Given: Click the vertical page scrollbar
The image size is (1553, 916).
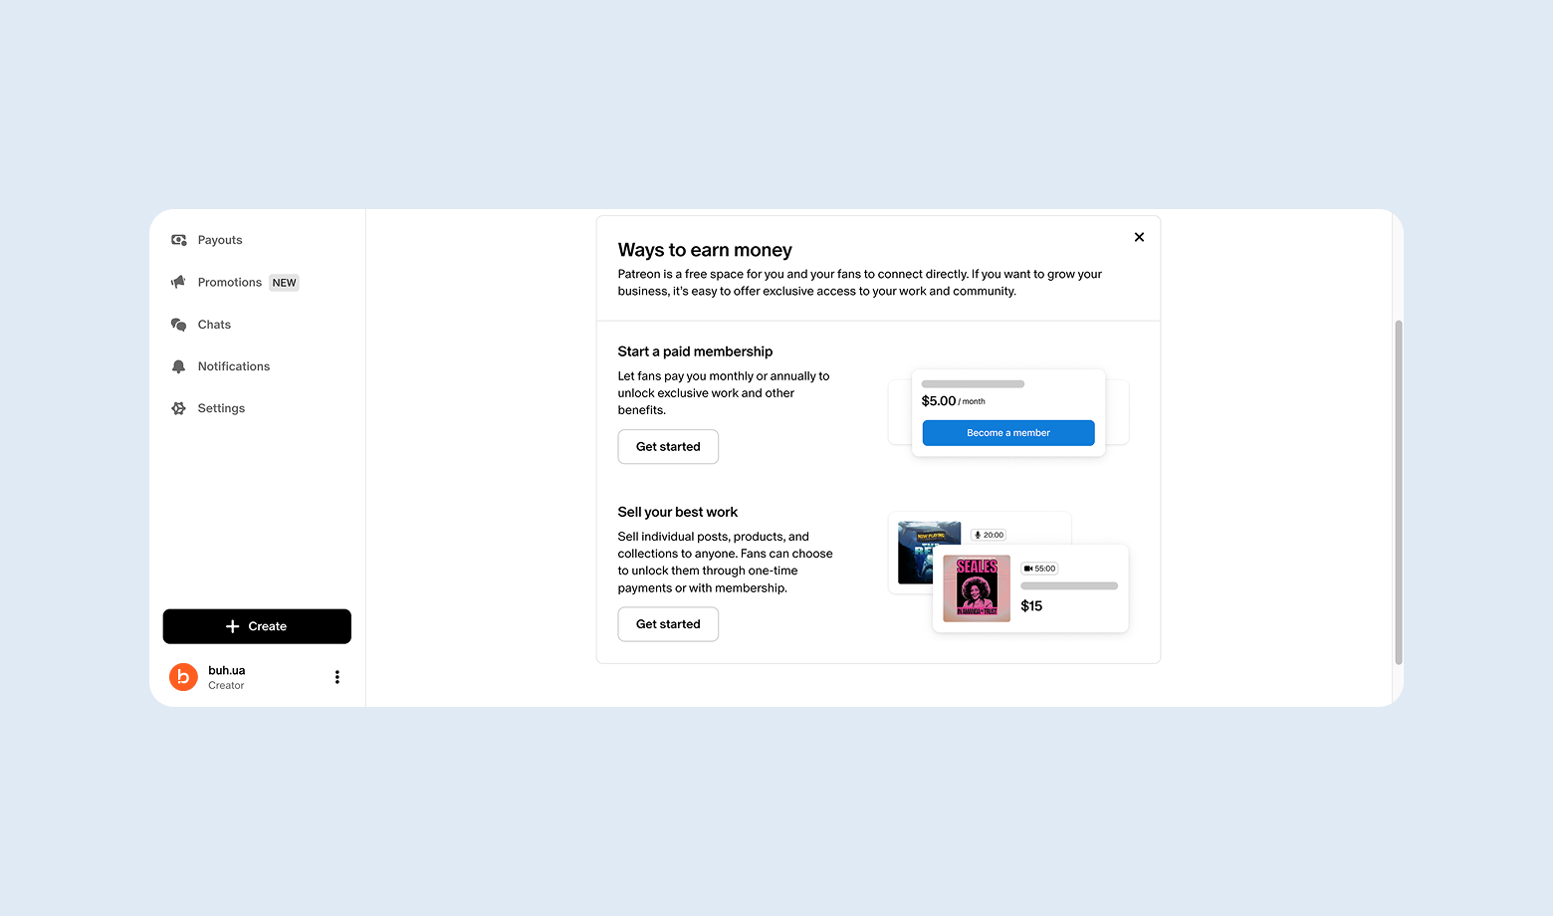Looking at the screenshot, I should [x=1399, y=492].
